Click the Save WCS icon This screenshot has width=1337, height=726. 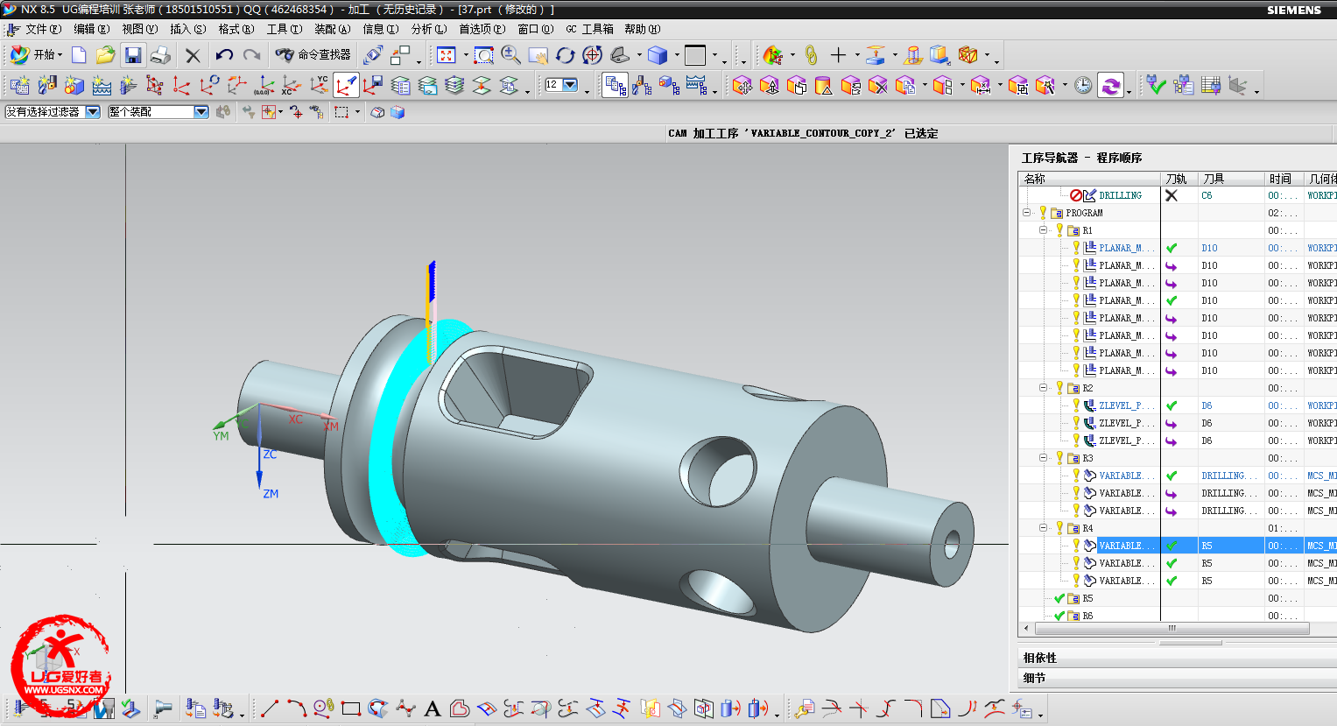[373, 85]
